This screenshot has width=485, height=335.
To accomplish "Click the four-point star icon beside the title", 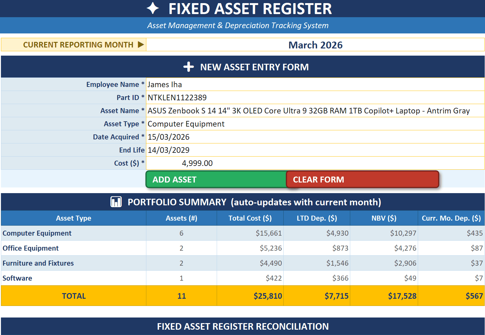I will click(153, 8).
